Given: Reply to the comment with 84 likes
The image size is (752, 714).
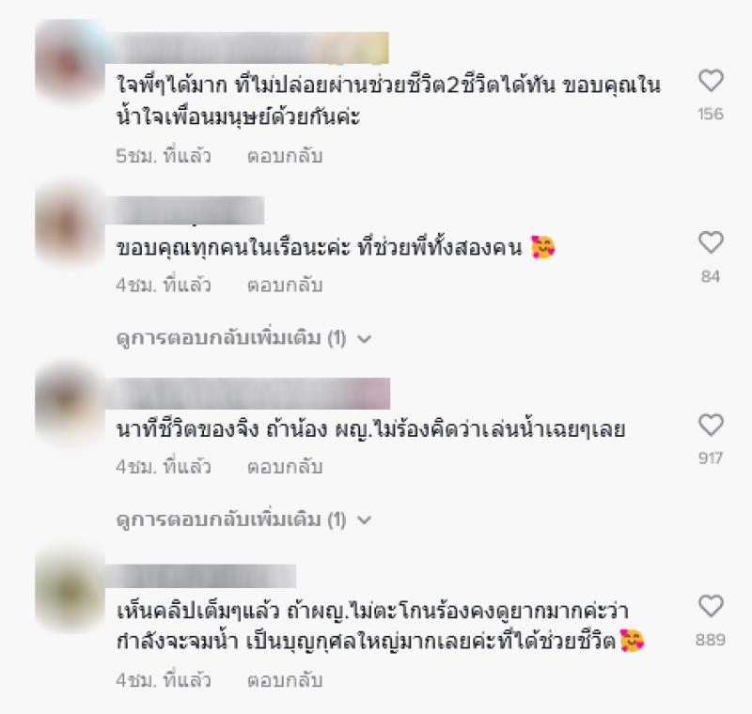Looking at the screenshot, I should coord(285,285).
